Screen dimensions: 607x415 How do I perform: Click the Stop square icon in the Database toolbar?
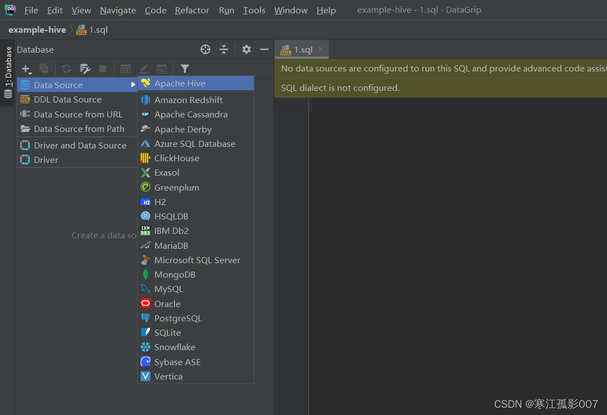[103, 69]
